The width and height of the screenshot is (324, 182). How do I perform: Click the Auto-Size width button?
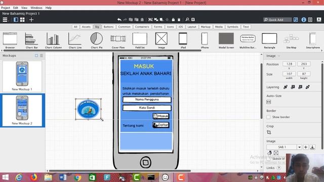tap(269, 102)
